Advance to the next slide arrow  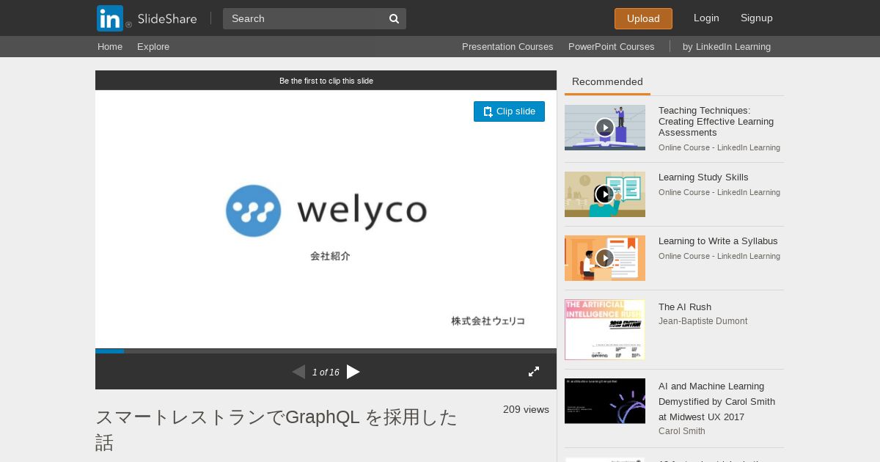pos(353,372)
